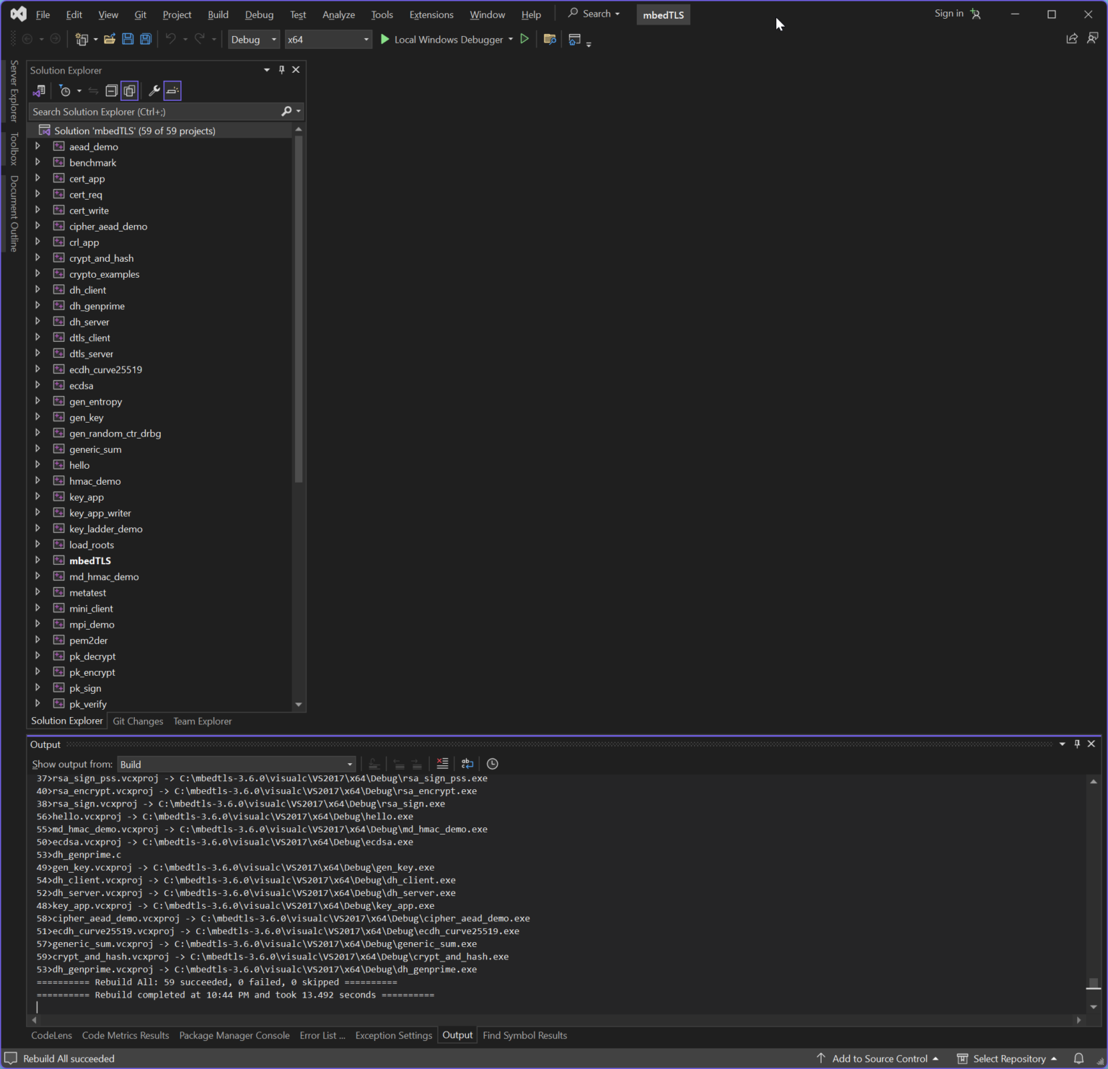Click the Share icon near top right
This screenshot has height=1069, width=1108.
click(1072, 38)
